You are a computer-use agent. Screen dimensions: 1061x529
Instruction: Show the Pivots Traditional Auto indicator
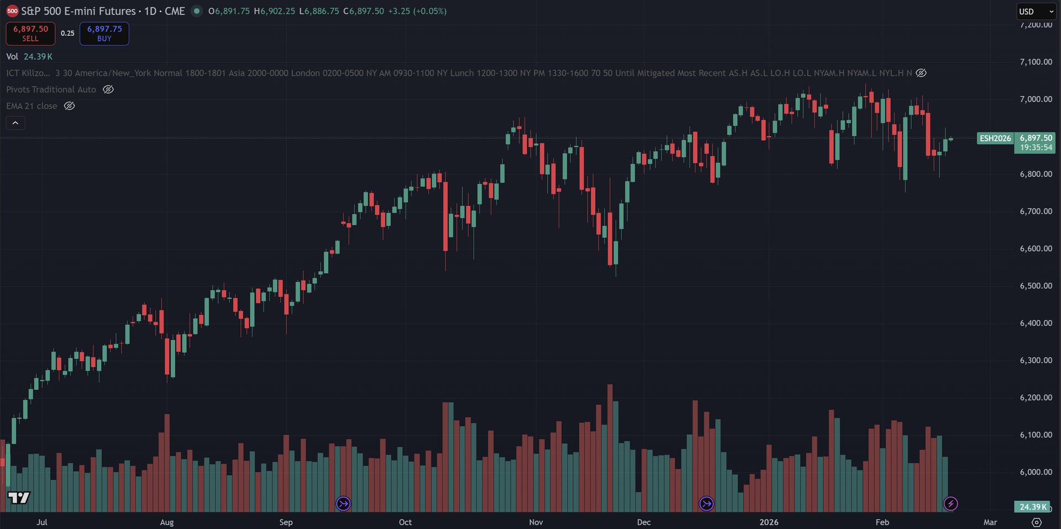[x=108, y=89]
